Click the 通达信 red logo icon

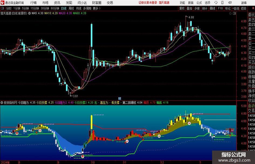(x=2, y=3)
